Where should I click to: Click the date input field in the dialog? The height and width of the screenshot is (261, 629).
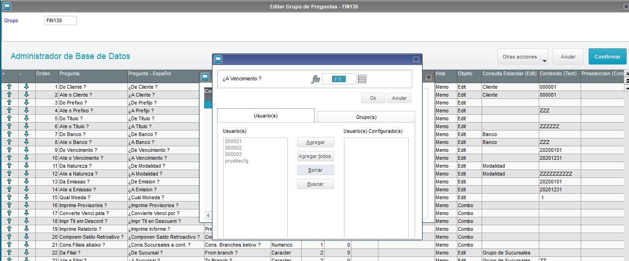[339, 79]
